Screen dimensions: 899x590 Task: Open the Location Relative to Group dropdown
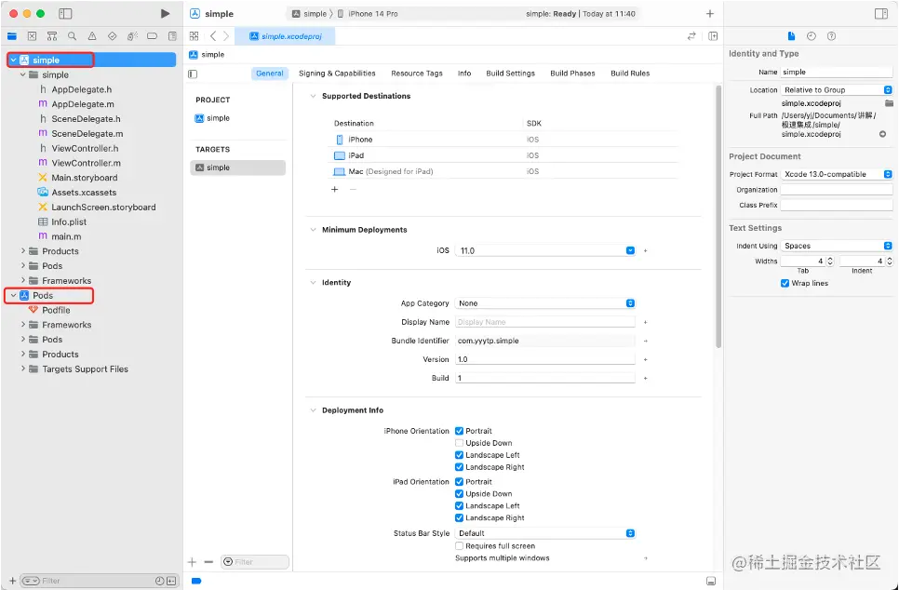pos(837,90)
